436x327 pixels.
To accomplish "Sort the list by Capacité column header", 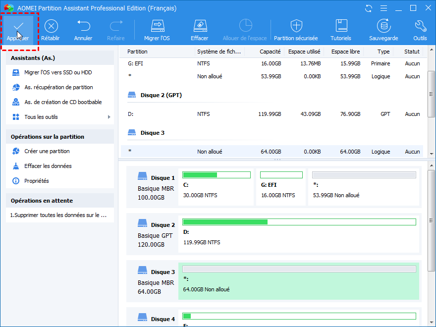I will (270, 52).
